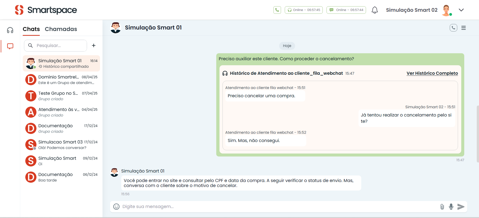Open the headset support sidebar icon
The height and width of the screenshot is (218, 479).
(x=10, y=30)
